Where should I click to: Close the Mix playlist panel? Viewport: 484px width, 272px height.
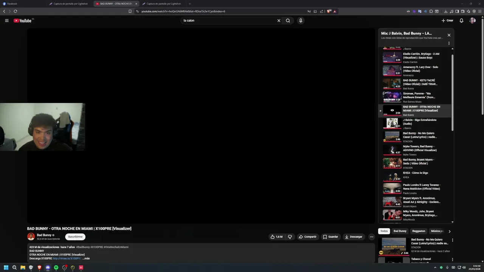(x=449, y=35)
